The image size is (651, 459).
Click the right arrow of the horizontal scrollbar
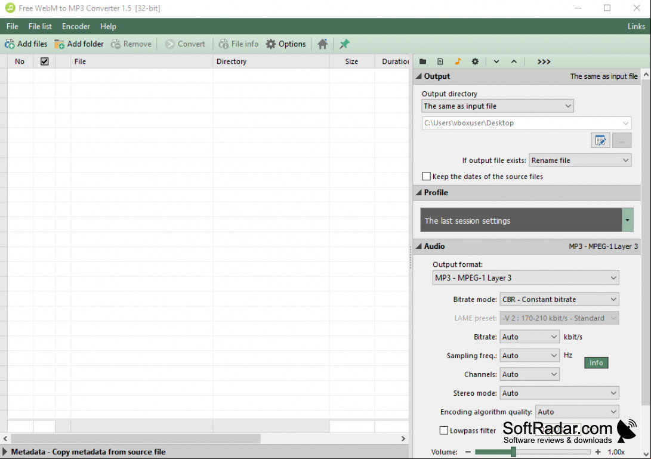(x=403, y=439)
